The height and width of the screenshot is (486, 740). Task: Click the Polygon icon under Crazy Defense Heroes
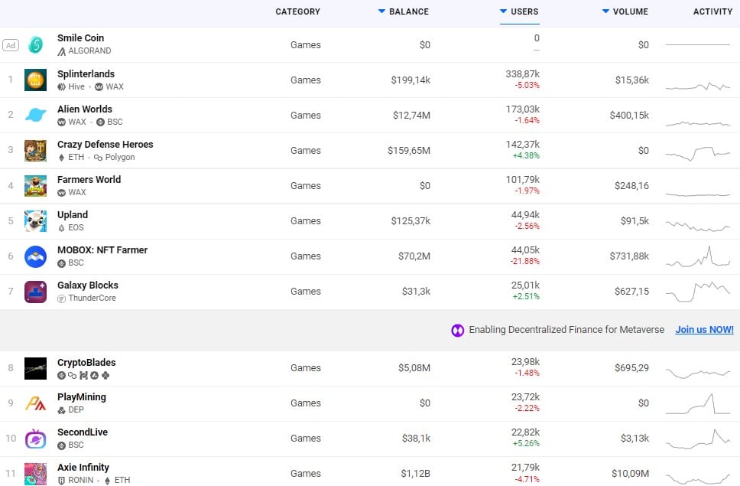pos(98,157)
